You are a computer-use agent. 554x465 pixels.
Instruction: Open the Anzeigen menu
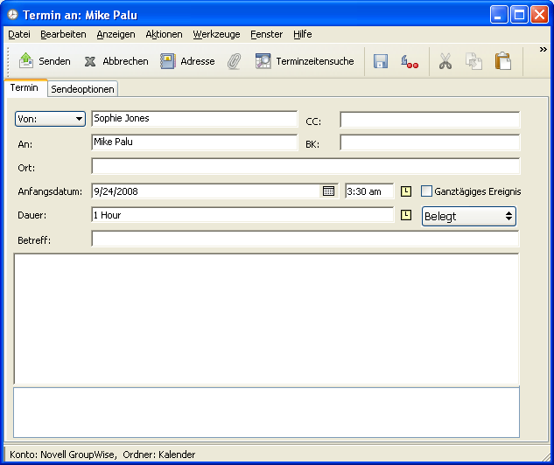[116, 34]
